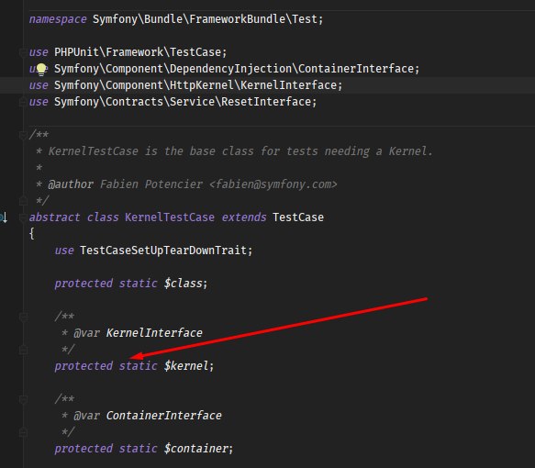This screenshot has height=468, width=535.
Task: Click @var tag above $kernel
Action: (86, 333)
